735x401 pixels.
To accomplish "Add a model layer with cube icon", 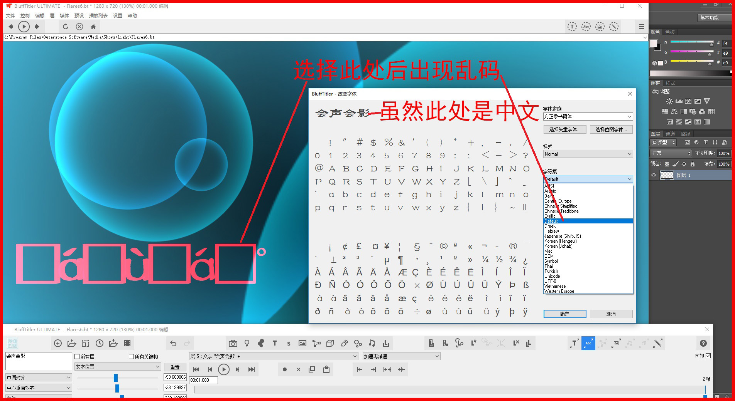I will coord(330,343).
